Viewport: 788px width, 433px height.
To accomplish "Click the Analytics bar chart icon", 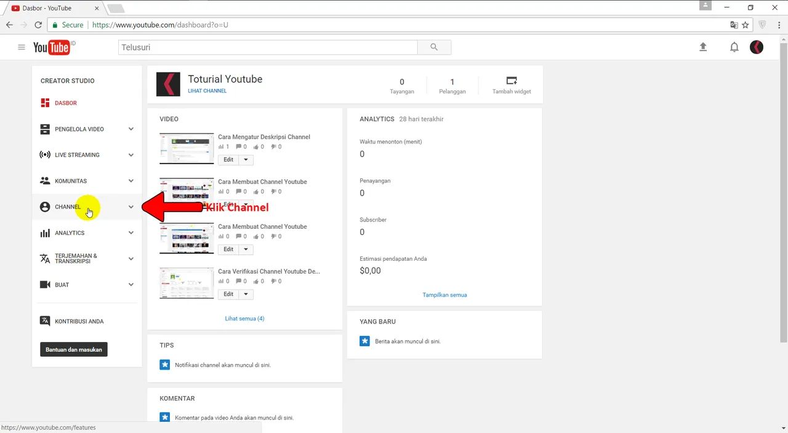I will click(x=45, y=233).
